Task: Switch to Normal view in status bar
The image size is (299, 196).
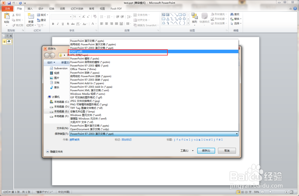Action: 238,192
